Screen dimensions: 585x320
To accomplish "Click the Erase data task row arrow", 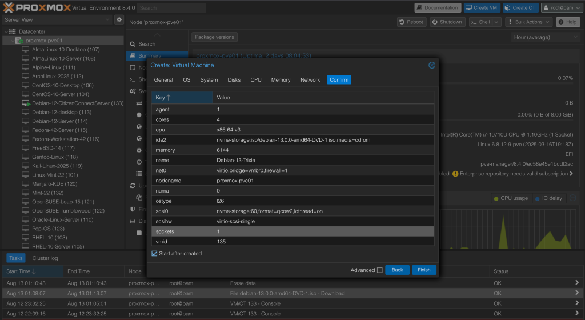I will tap(577, 283).
